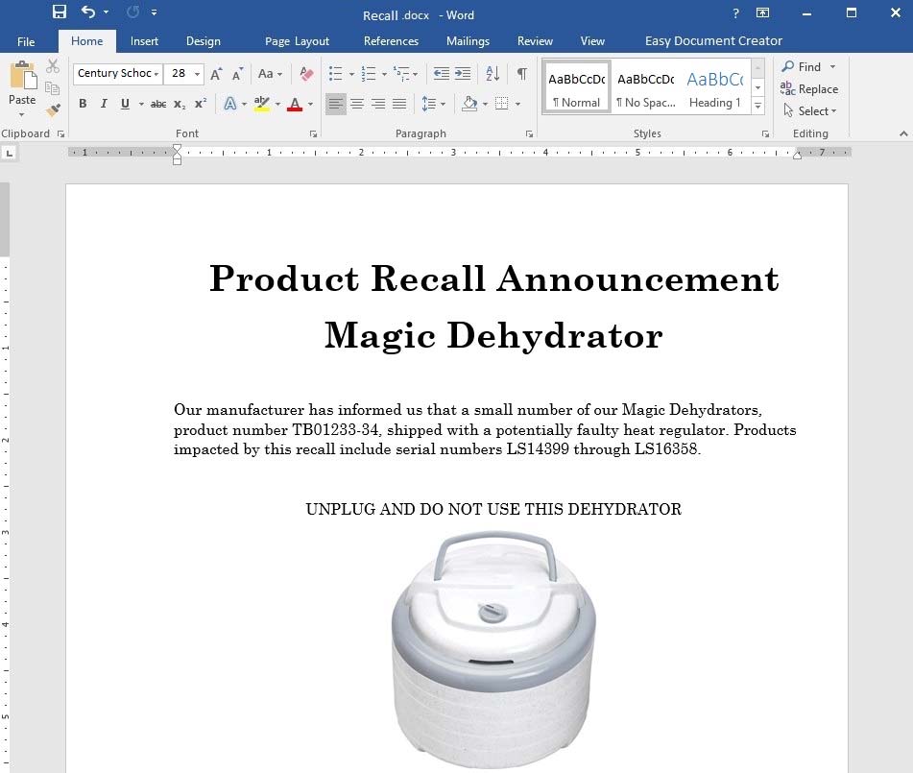The height and width of the screenshot is (773, 913).
Task: Open the File tab
Action: click(26, 41)
